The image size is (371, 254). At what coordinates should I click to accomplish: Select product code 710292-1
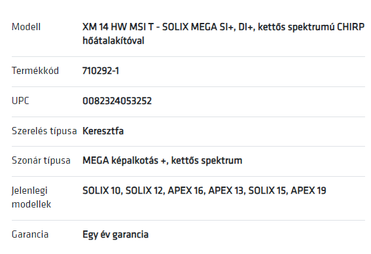tap(101, 71)
